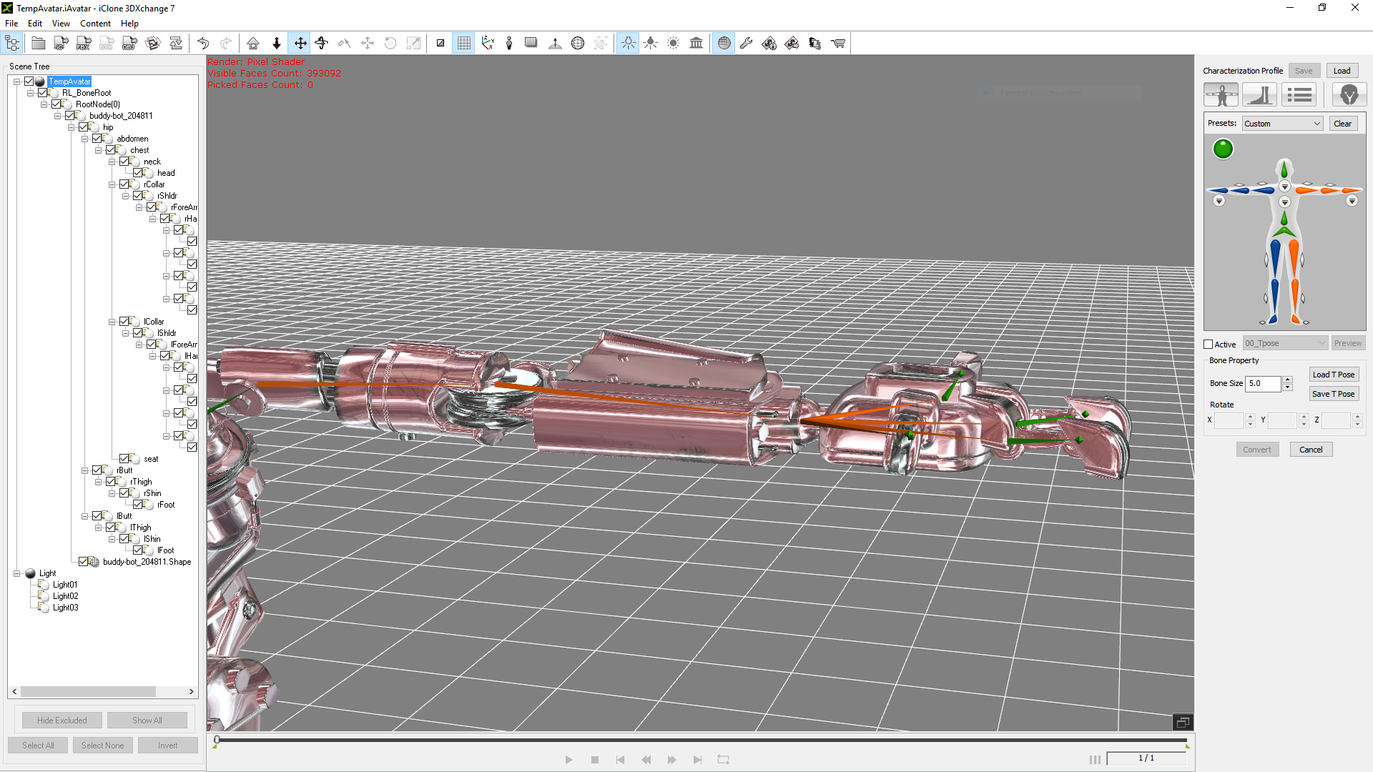
Task: Open the Help menu
Action: pos(129,24)
